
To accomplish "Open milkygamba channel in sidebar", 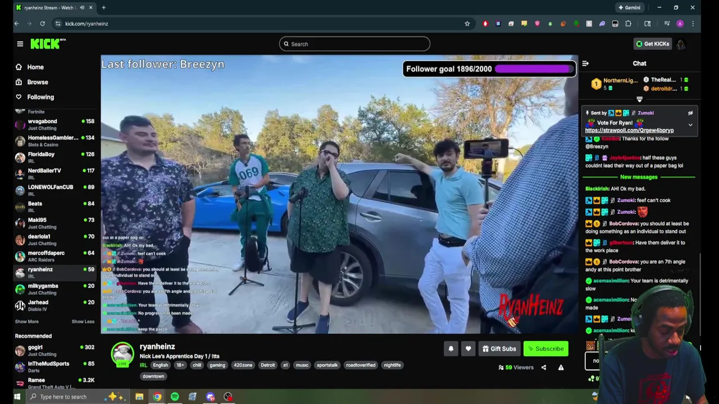I will (55, 289).
